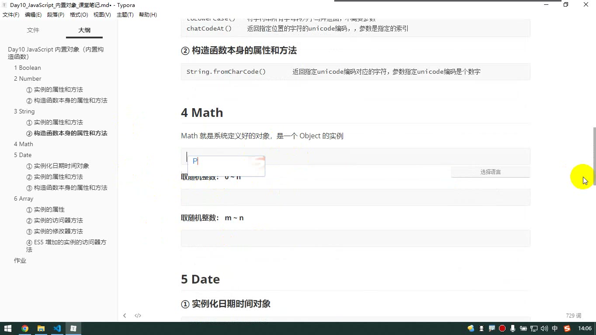Open the 编辑(E) menu
The image size is (596, 335).
point(33,15)
